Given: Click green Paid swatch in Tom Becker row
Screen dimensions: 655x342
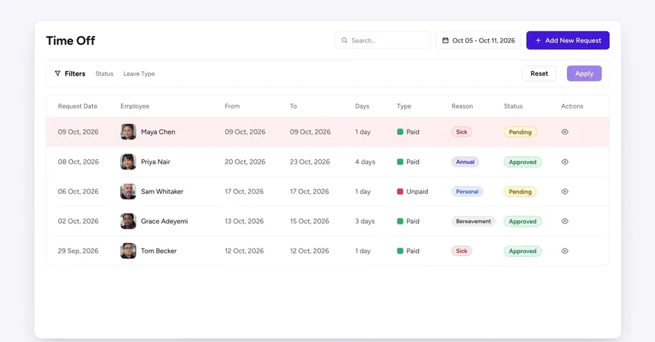Looking at the screenshot, I should pyautogui.click(x=400, y=251).
